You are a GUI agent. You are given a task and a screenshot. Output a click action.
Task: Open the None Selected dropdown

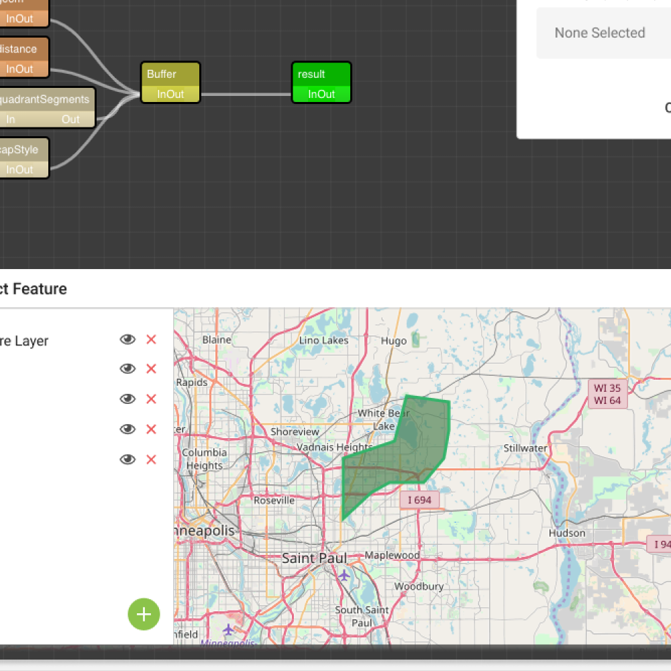(x=599, y=32)
